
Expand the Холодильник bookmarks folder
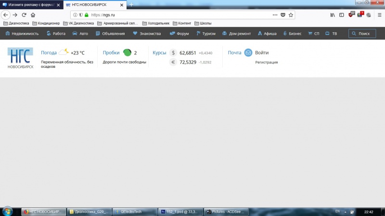click(156, 23)
